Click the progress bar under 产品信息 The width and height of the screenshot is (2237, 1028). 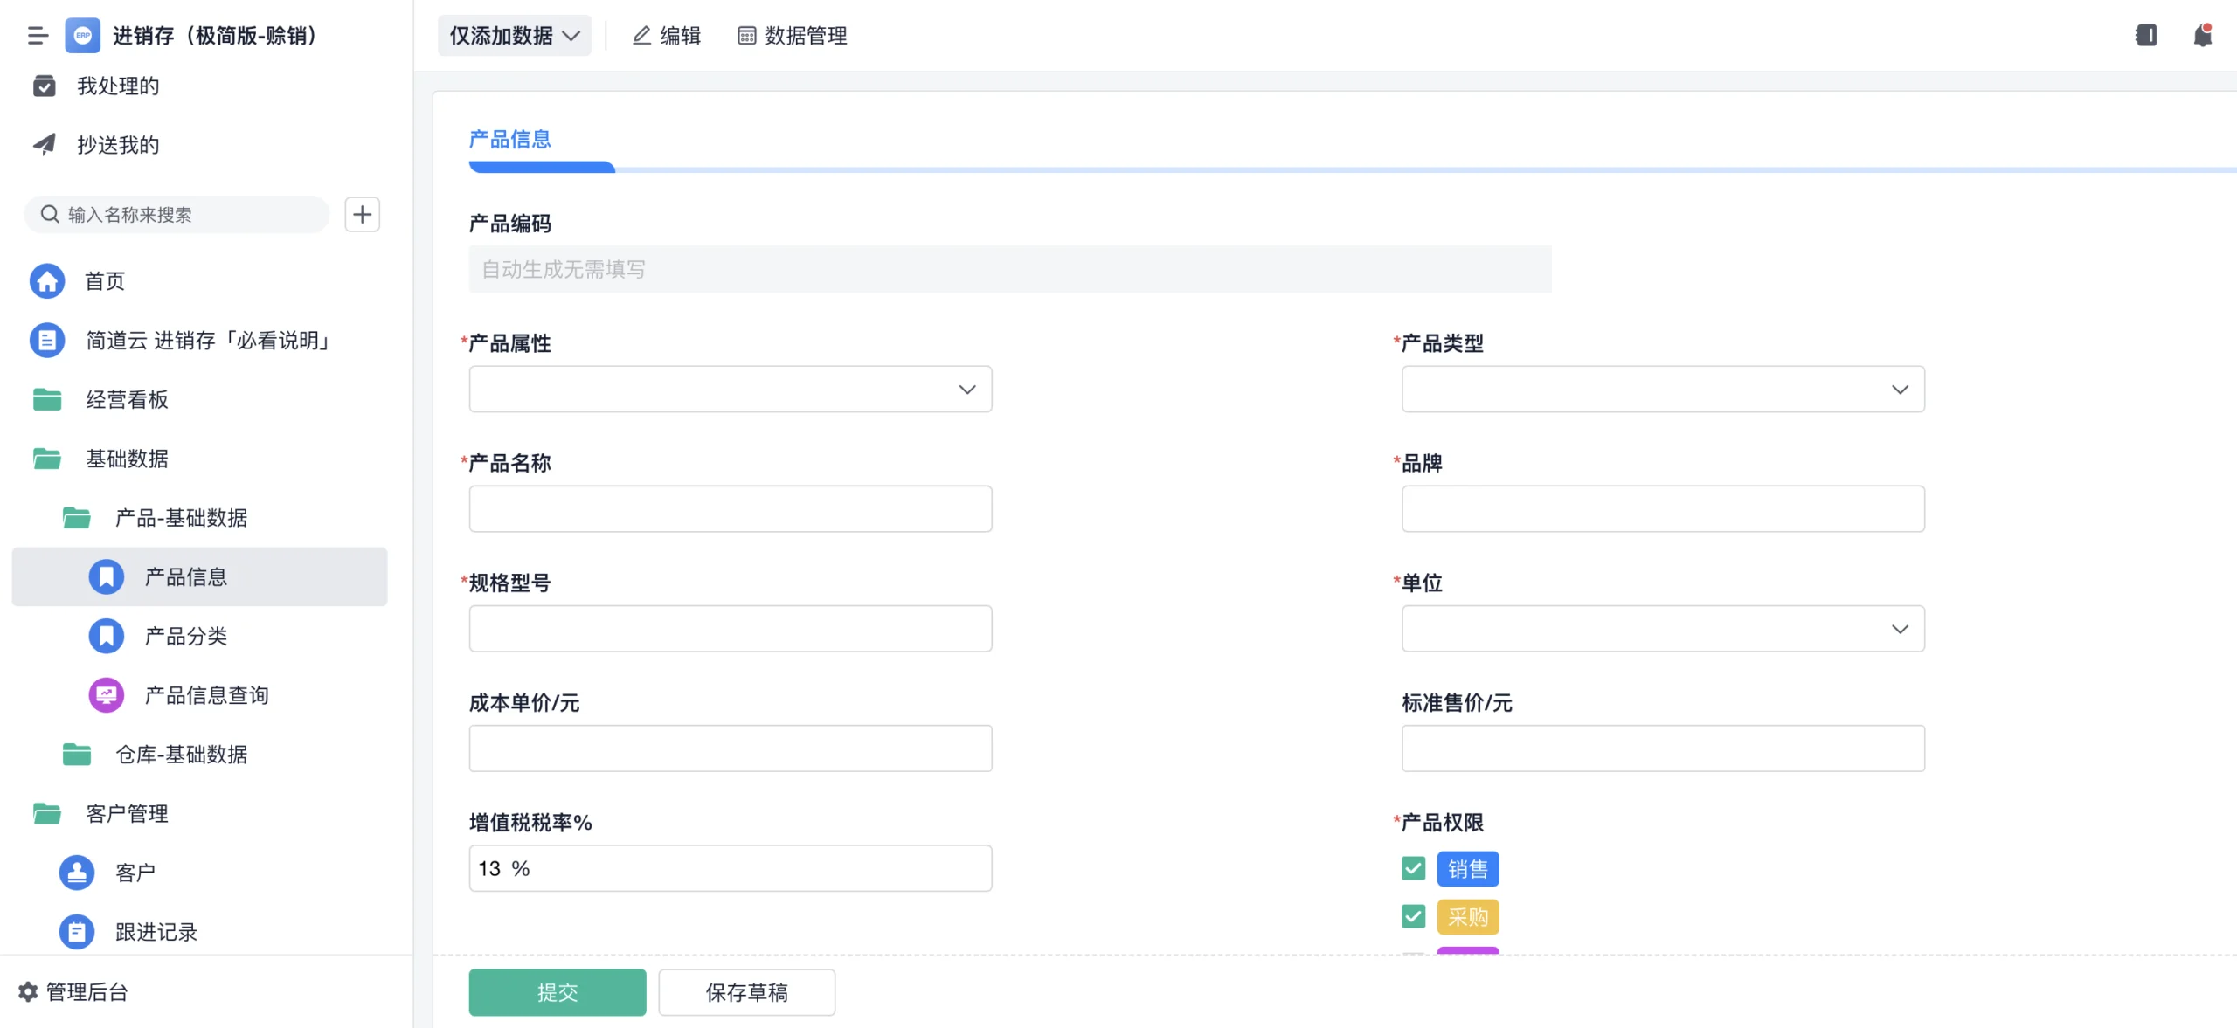coord(542,167)
